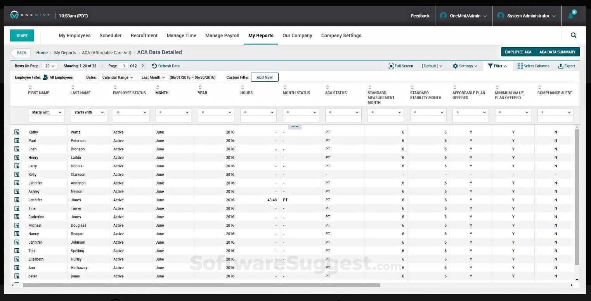Sort by the Hours column arrows
The height and width of the screenshot is (301, 591).
[243, 87]
